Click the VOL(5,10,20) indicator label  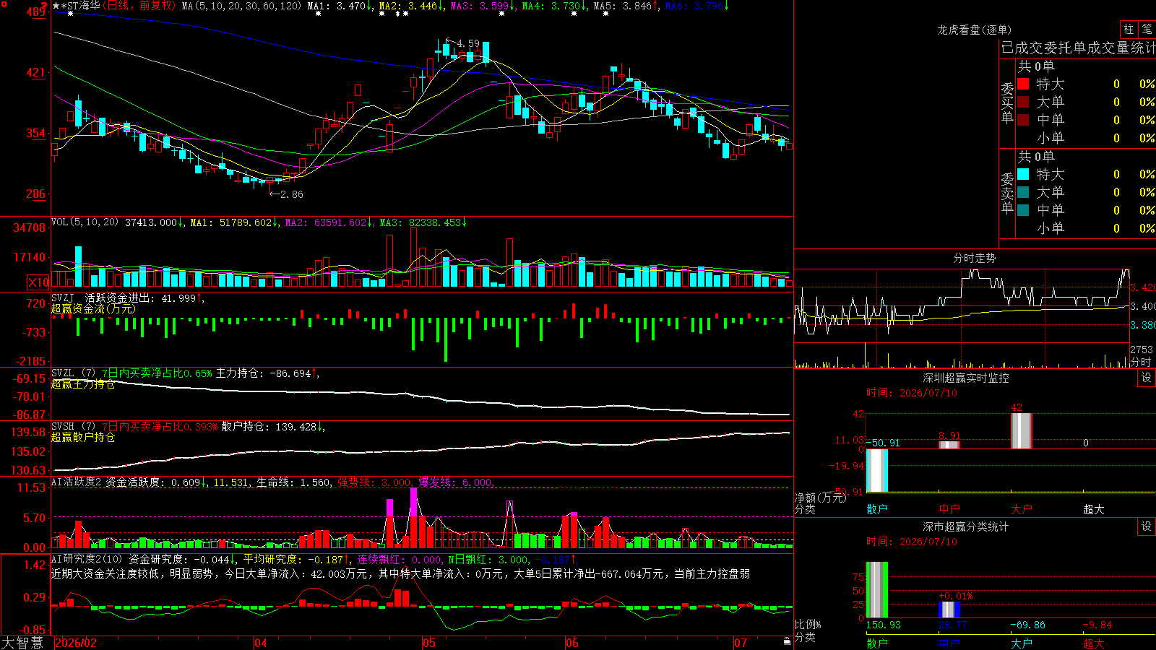click(85, 222)
